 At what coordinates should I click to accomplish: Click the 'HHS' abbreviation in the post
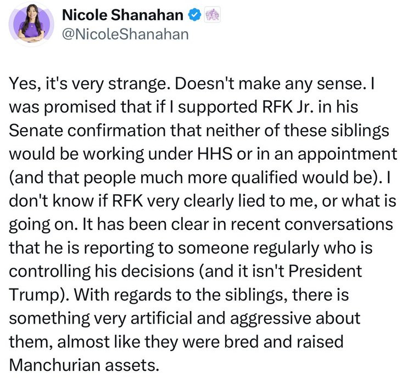(x=215, y=154)
